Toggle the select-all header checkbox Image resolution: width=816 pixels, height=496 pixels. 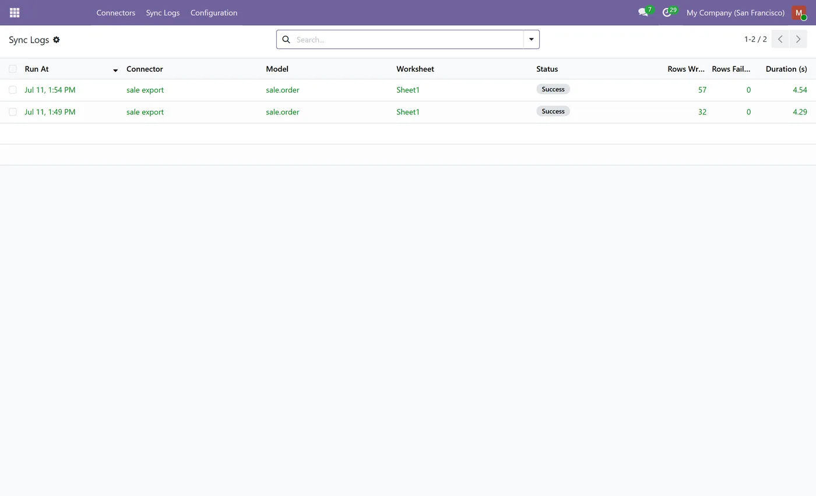point(13,69)
